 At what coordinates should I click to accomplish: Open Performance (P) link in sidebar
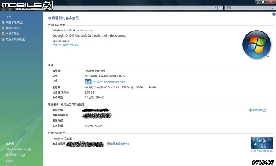(10, 160)
